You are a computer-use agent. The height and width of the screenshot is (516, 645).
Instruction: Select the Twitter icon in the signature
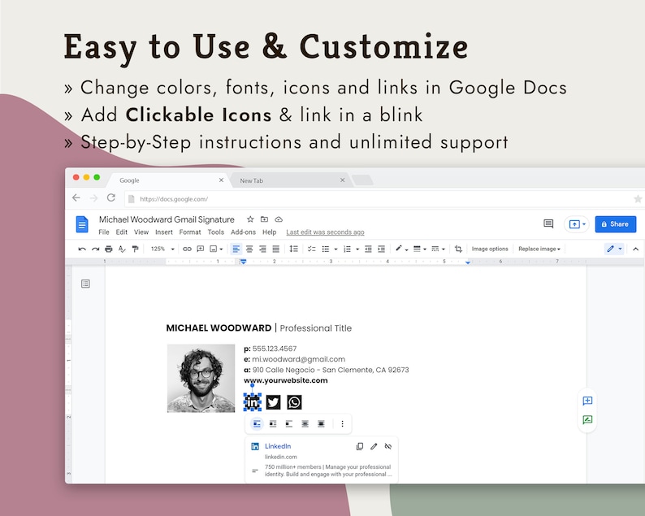tap(274, 402)
